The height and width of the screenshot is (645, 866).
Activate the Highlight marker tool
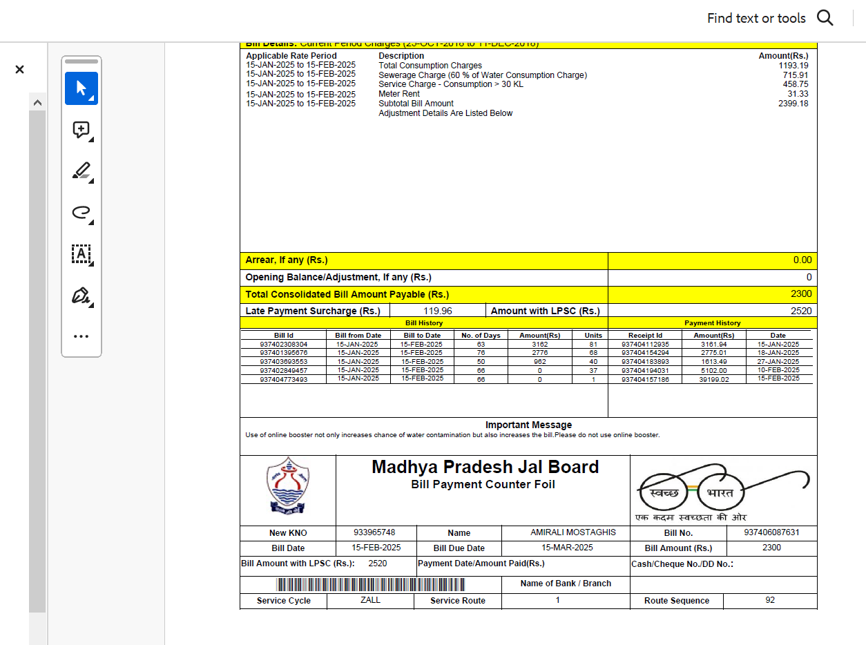(x=81, y=171)
